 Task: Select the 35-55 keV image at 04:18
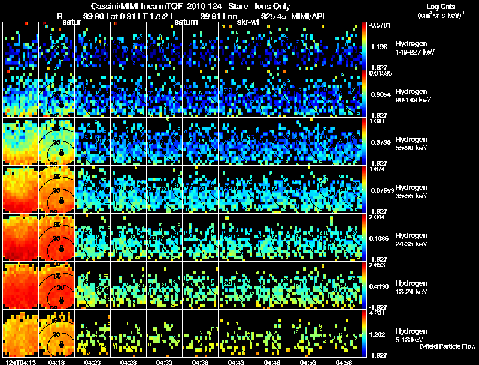pyautogui.click(x=56, y=189)
